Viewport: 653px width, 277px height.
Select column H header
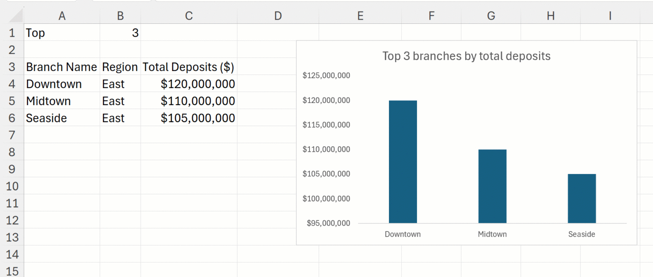[550, 16]
